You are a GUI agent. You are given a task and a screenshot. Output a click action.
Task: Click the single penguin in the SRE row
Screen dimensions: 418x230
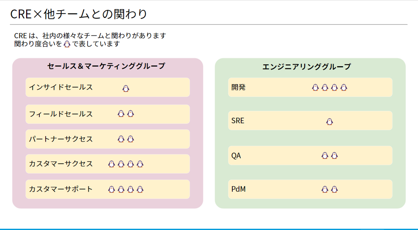pos(329,122)
